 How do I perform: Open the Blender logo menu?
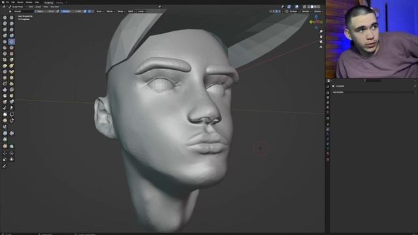point(3,3)
